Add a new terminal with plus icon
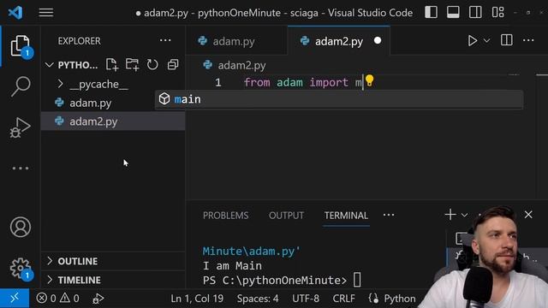 [450, 215]
